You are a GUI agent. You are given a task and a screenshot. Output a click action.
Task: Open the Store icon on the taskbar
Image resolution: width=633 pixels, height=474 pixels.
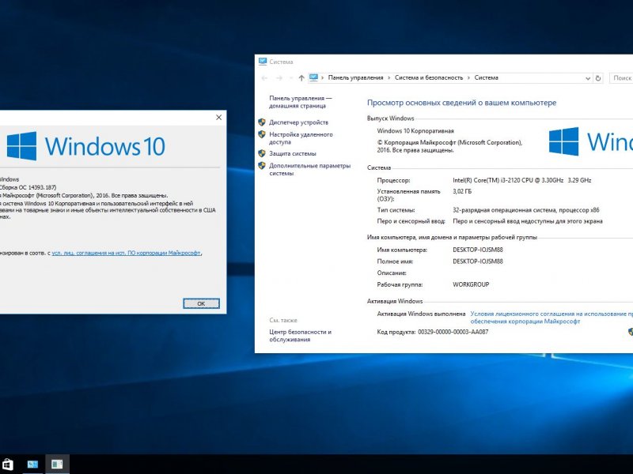[7, 465]
